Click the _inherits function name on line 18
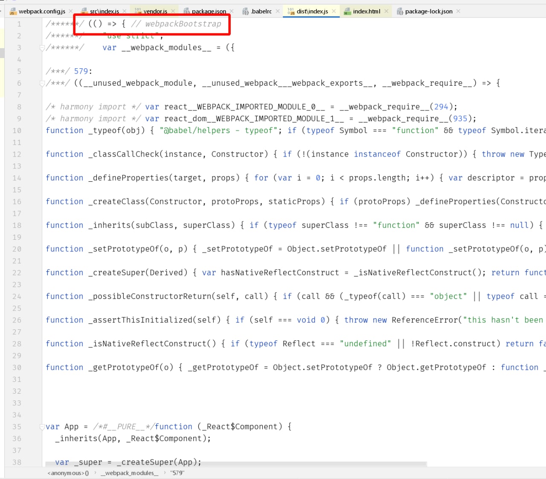 click(110, 225)
